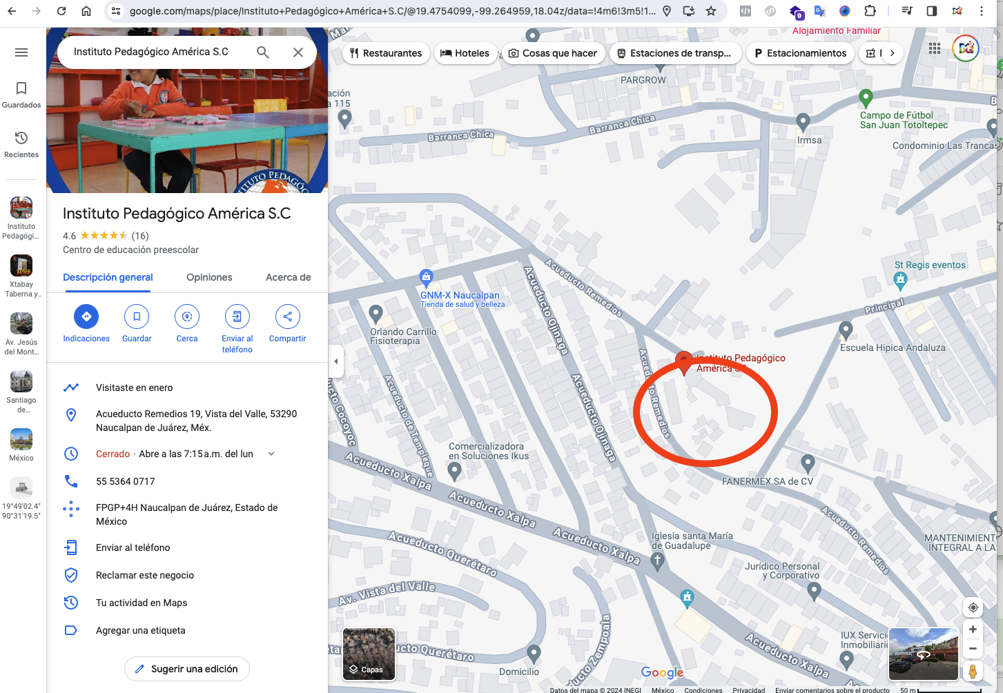
Task: Click the Condiciones footer link
Action: [703, 690]
